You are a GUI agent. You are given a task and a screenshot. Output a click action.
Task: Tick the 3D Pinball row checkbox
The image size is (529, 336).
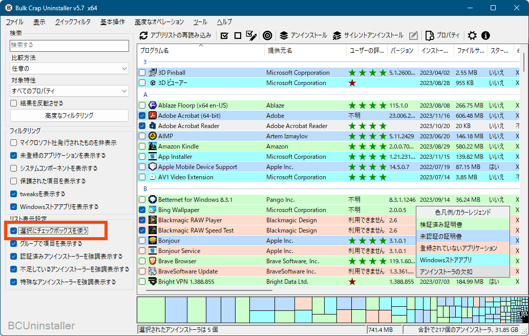click(142, 73)
